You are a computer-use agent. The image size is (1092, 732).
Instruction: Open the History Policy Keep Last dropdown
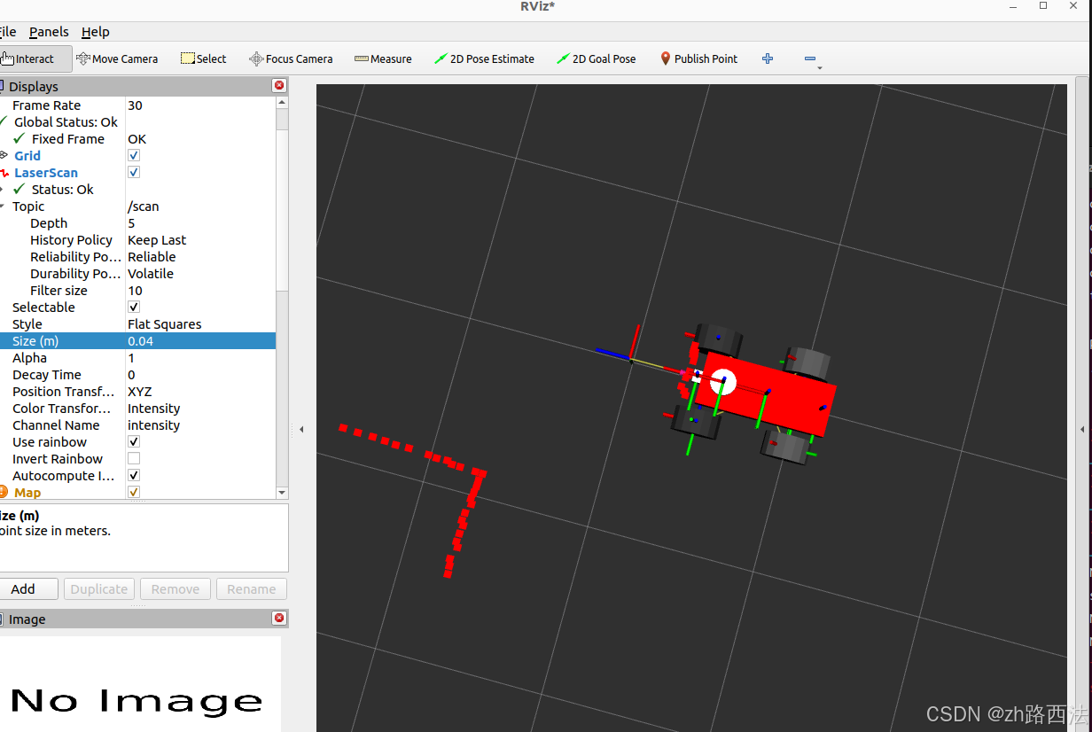[x=200, y=240]
